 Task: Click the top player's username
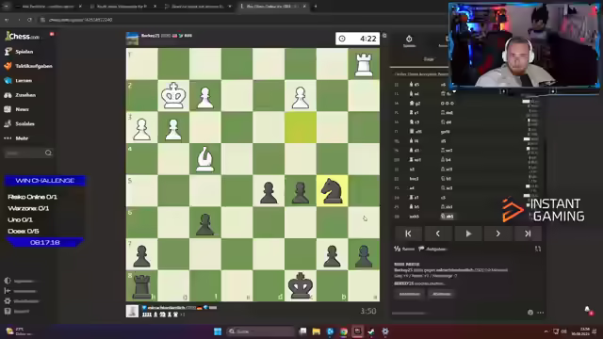click(x=150, y=36)
